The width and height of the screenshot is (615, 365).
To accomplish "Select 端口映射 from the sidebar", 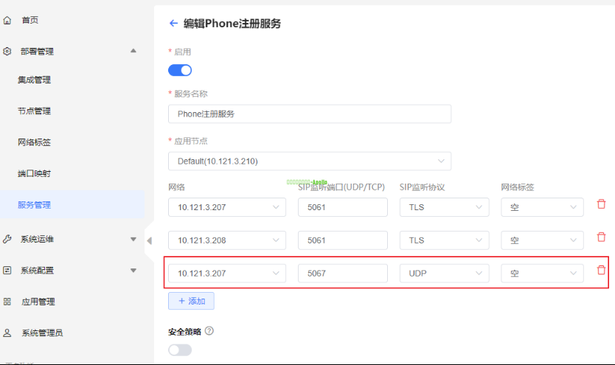I will pyautogui.click(x=35, y=174).
